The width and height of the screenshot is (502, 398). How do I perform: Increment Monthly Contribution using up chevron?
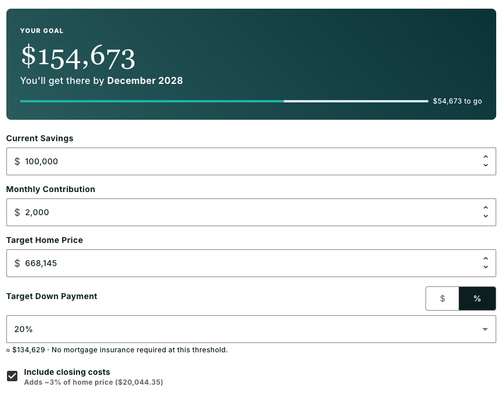(485, 208)
